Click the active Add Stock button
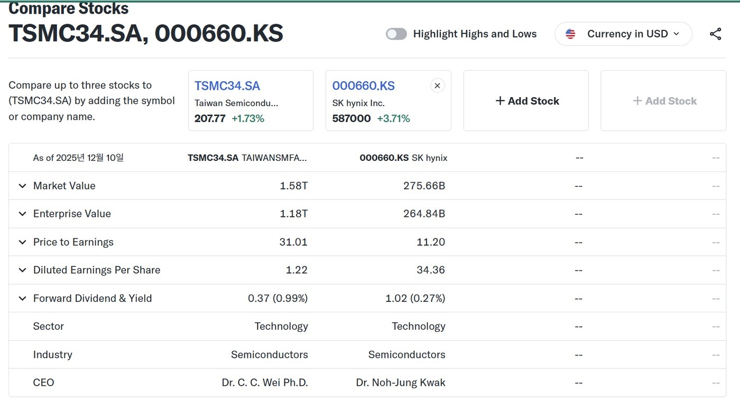This screenshot has height=402, width=740. tap(526, 101)
